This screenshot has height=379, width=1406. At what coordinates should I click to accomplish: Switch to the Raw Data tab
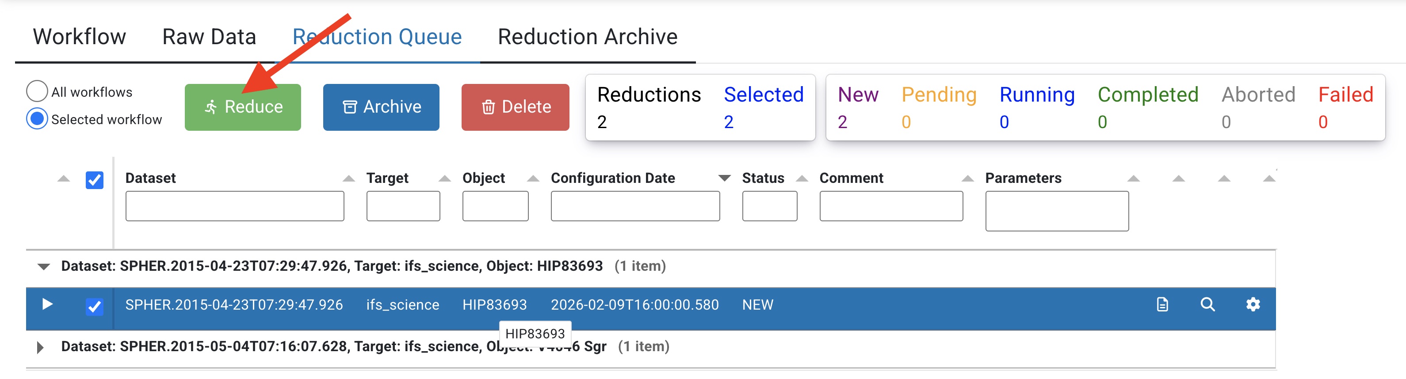coord(209,37)
